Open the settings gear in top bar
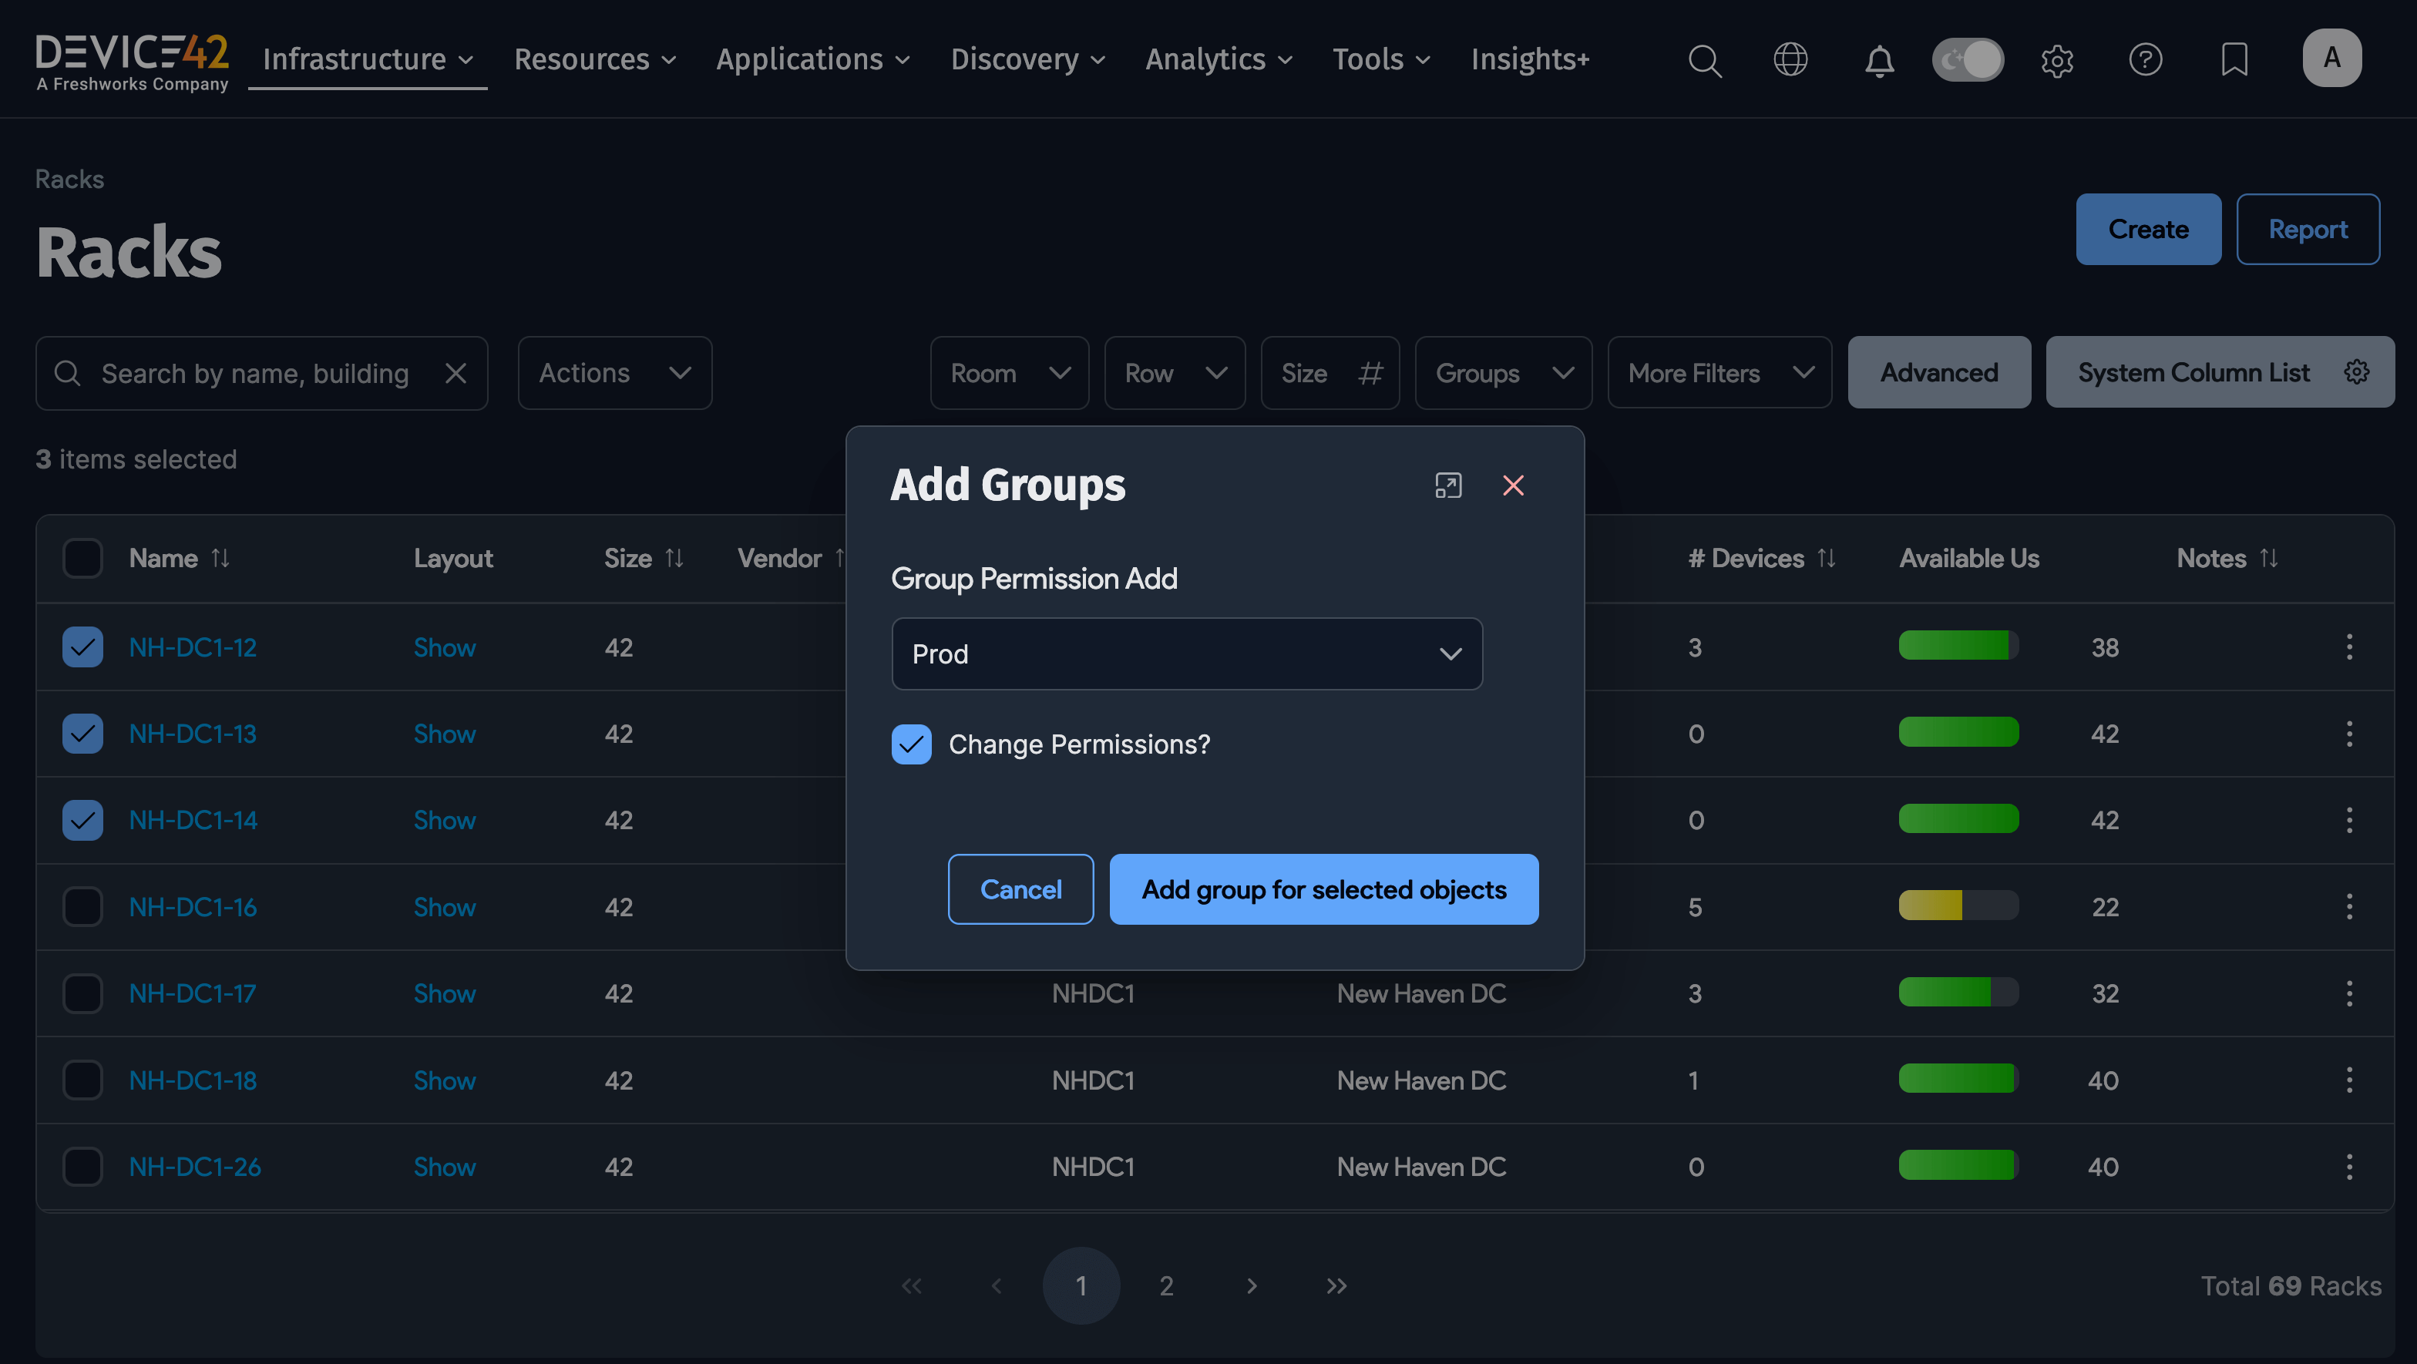2417x1364 pixels. tap(2058, 60)
